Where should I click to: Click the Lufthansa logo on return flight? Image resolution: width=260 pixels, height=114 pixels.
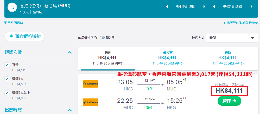click(91, 102)
